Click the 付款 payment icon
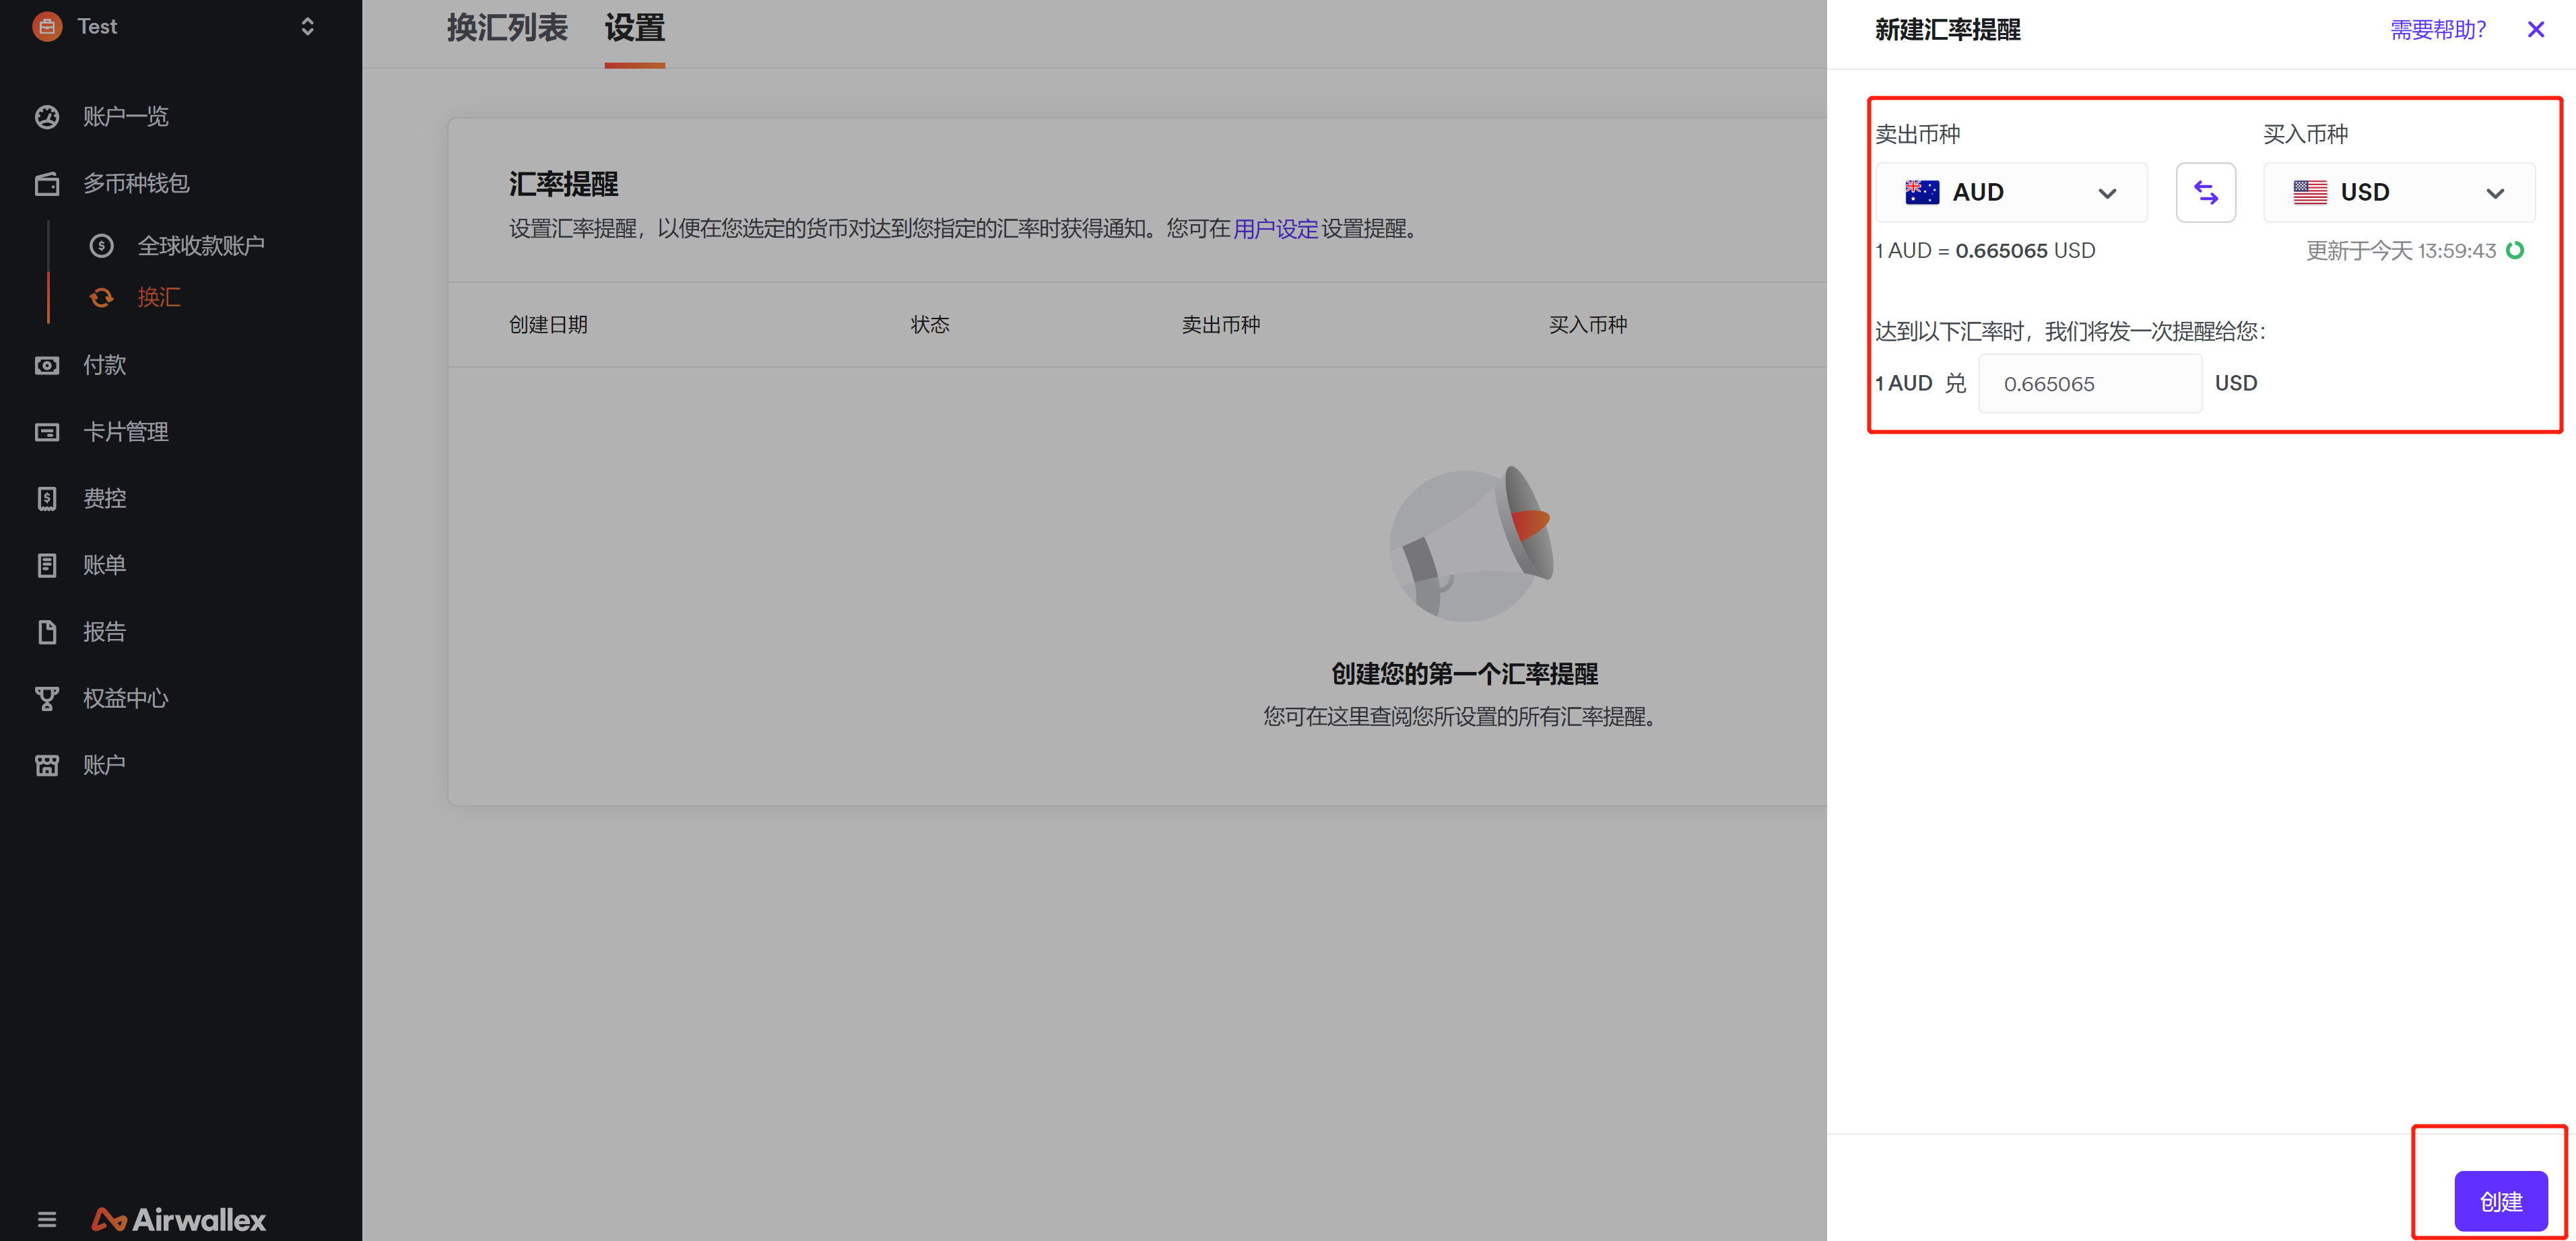2576x1241 pixels. [47, 365]
